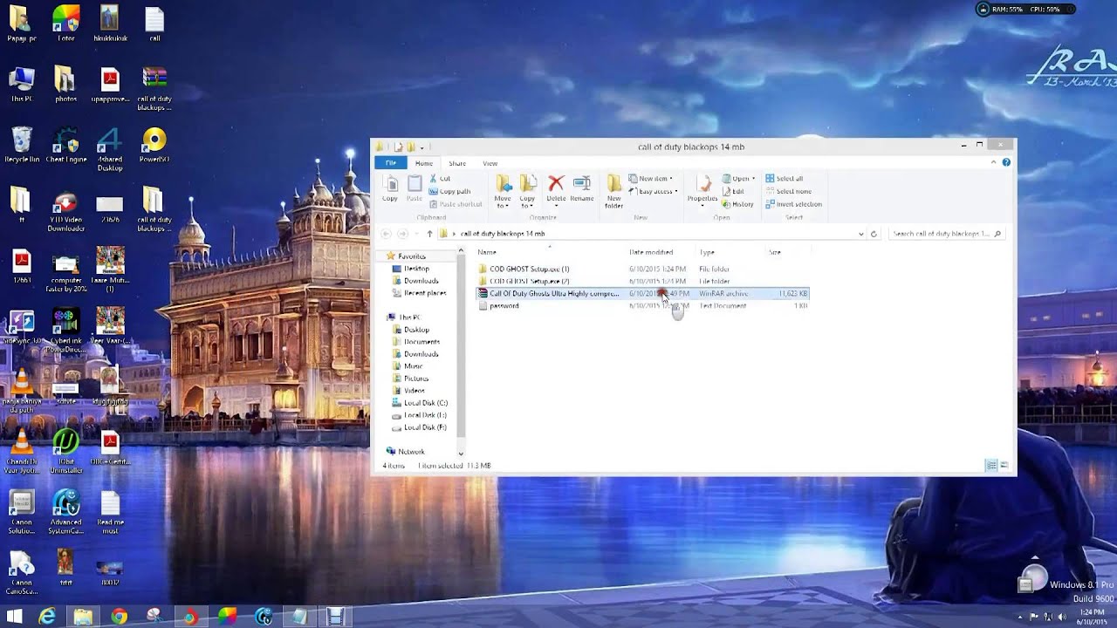
Task: Click the Edit command in Open group
Action: 732,191
